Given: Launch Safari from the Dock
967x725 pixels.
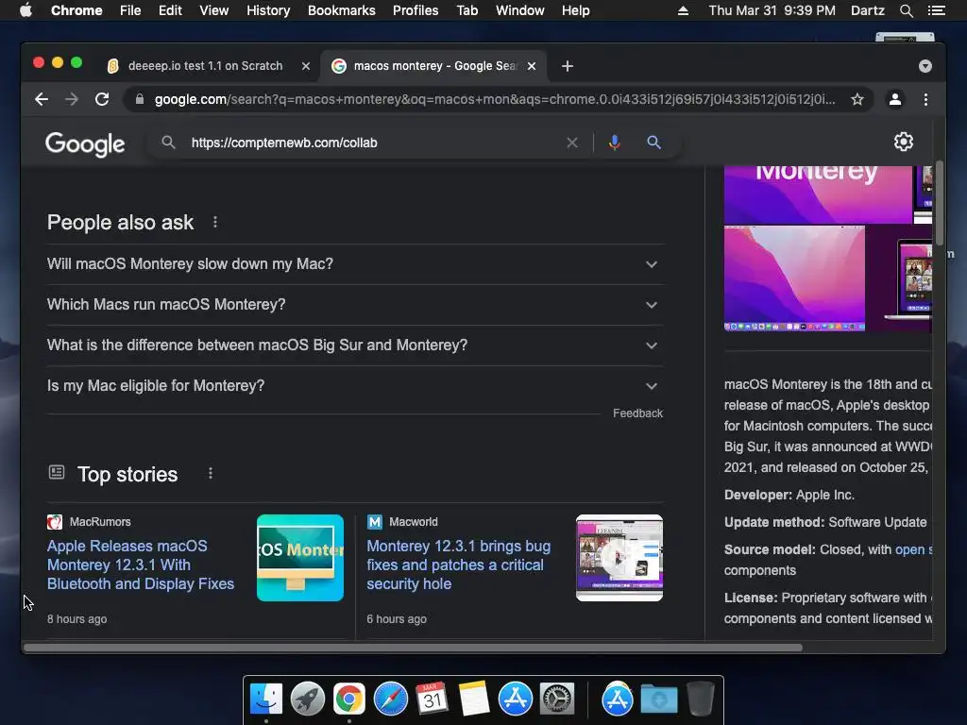Looking at the screenshot, I should (390, 700).
